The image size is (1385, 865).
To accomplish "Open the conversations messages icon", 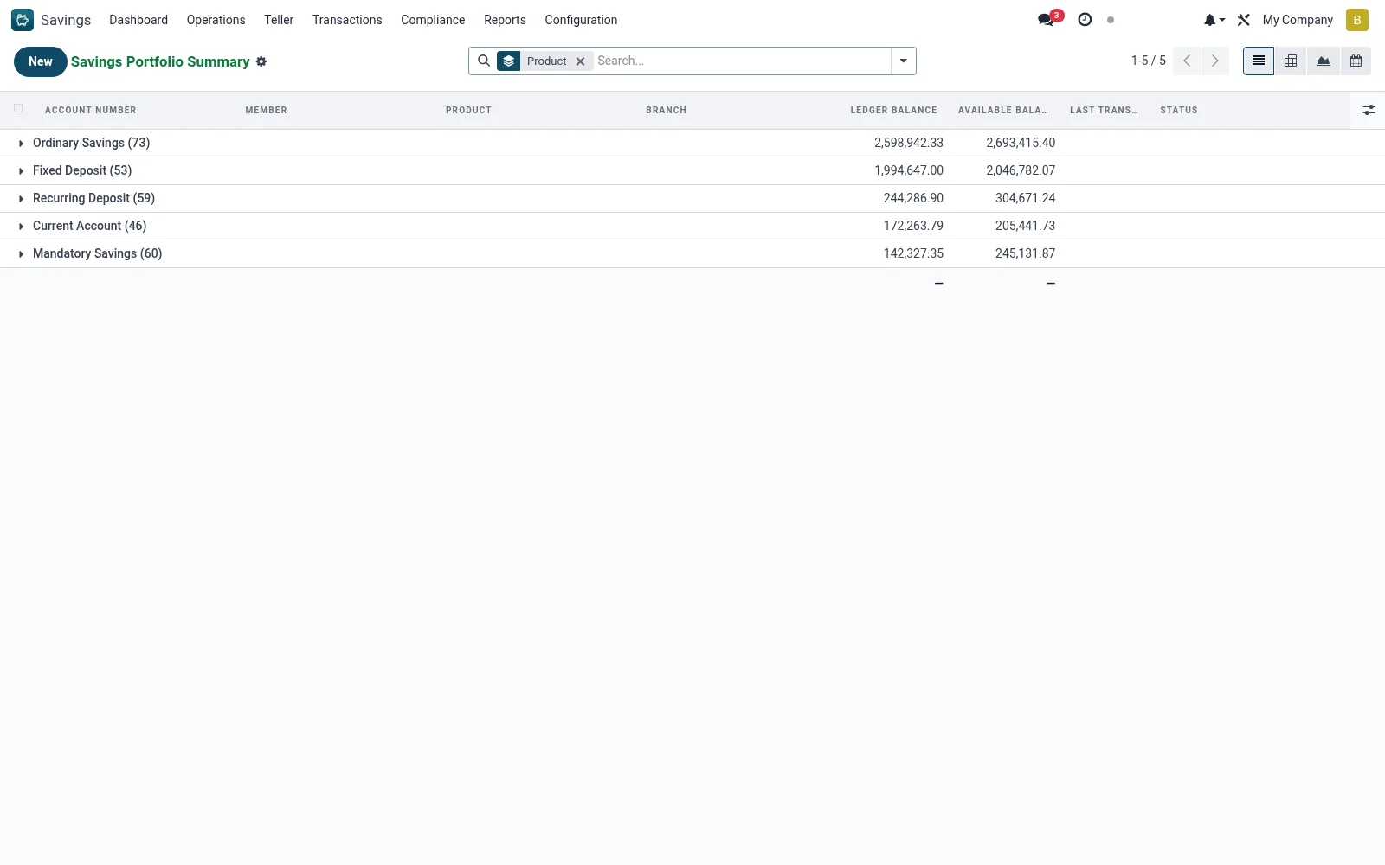I will tap(1047, 19).
